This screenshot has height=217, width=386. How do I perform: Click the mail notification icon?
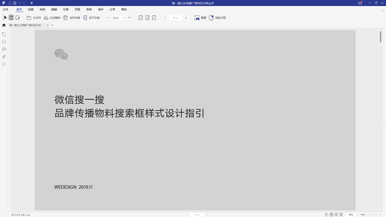coord(360,3)
